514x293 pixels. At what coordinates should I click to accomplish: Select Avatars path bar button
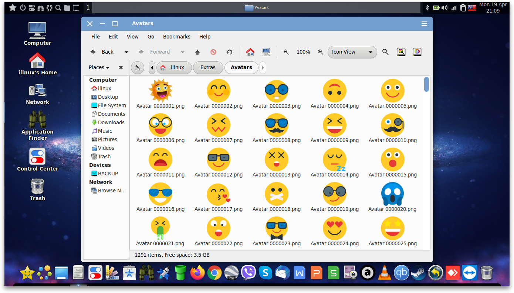point(241,68)
